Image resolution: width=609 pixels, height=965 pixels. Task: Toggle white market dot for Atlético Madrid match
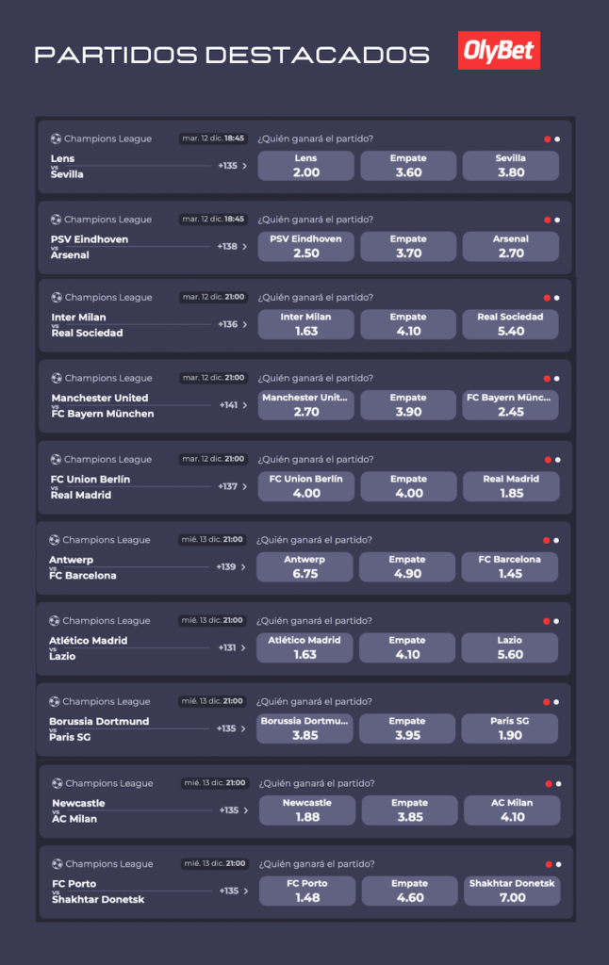[x=556, y=622]
